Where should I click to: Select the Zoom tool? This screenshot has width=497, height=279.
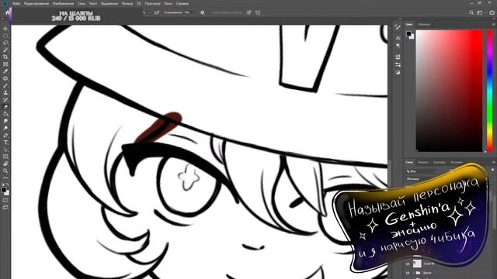(x=5, y=170)
